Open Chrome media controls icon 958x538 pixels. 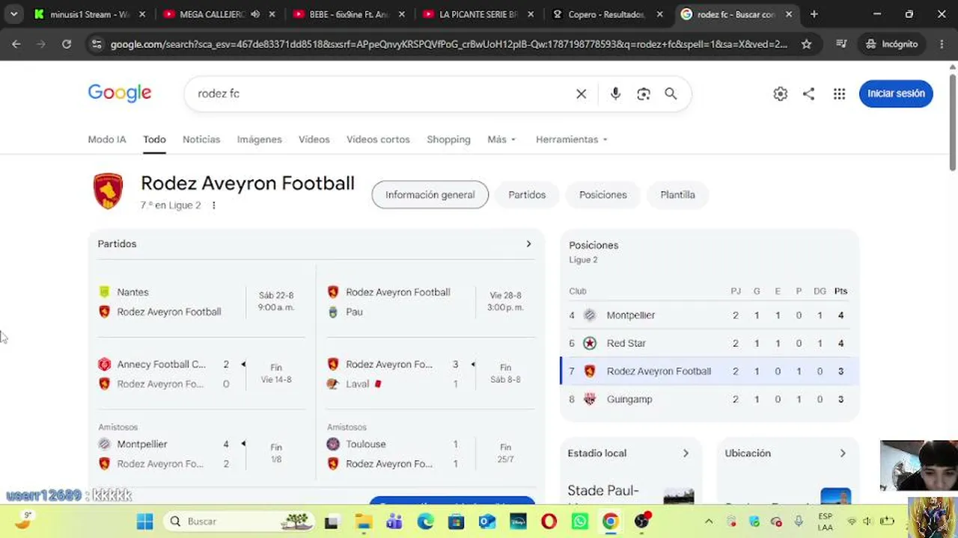pos(842,44)
